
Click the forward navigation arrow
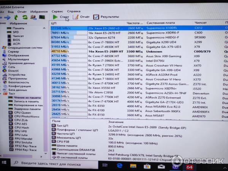tap(7, 17)
